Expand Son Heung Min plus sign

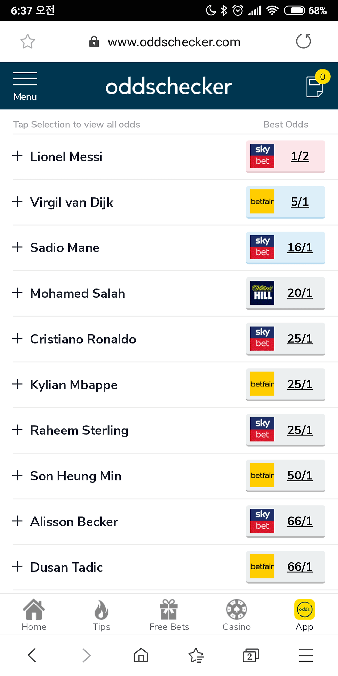pos(17,476)
